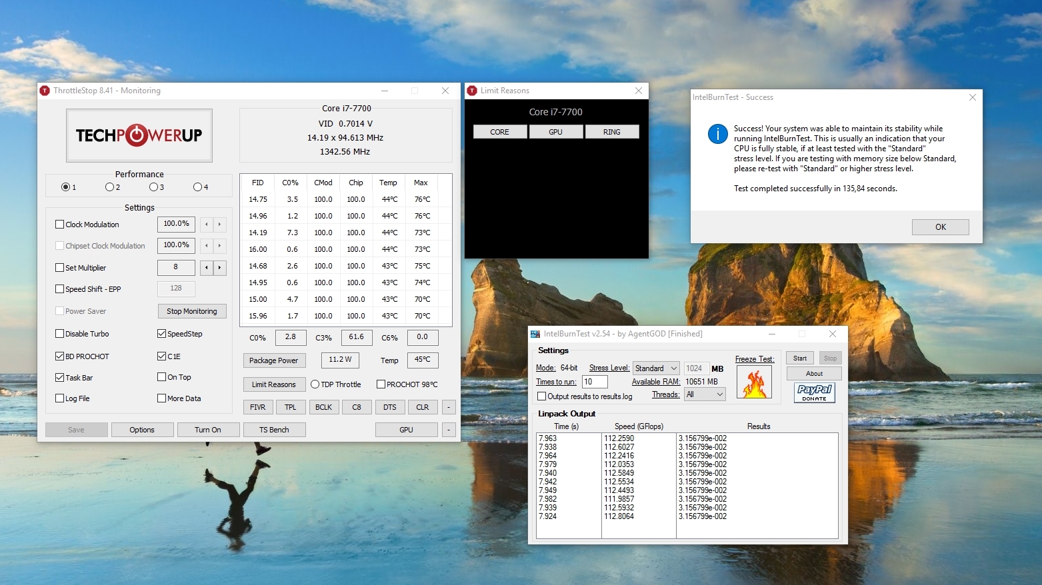This screenshot has width=1042, height=585.
Task: Select performance profile 3
Action: pos(153,187)
